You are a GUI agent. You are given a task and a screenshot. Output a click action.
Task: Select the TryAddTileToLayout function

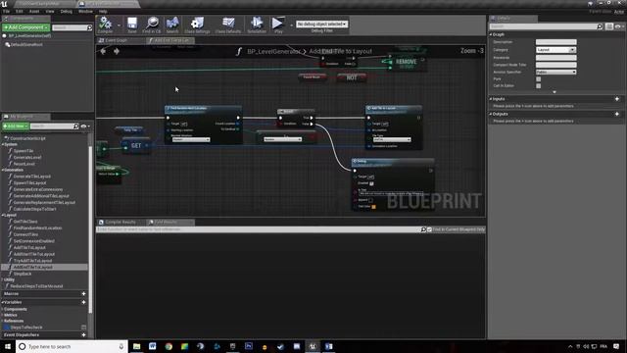pyautogui.click(x=32, y=261)
